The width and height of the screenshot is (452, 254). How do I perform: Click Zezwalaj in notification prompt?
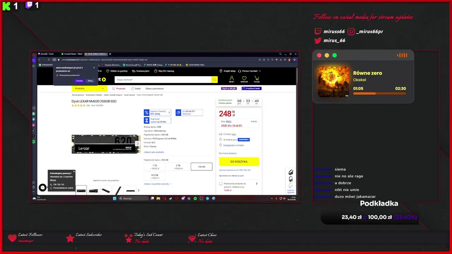pyautogui.click(x=79, y=81)
